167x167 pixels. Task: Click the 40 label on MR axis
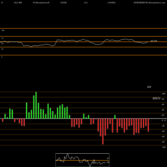163,110
